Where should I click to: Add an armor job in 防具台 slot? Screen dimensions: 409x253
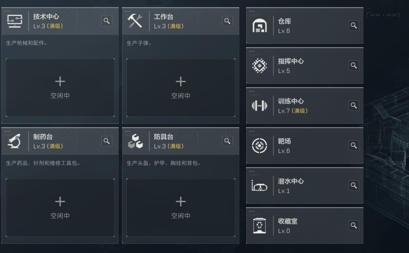click(x=181, y=207)
